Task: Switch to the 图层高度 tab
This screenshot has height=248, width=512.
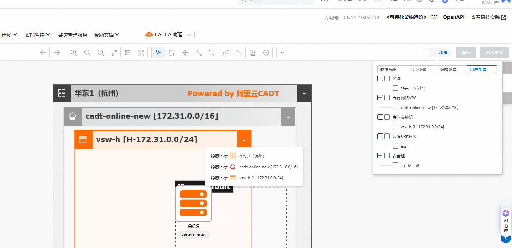Action: (x=392, y=69)
